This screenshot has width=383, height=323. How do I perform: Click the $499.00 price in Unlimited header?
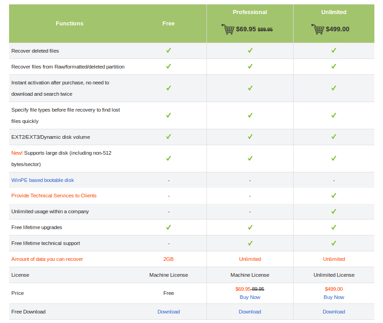click(x=338, y=29)
